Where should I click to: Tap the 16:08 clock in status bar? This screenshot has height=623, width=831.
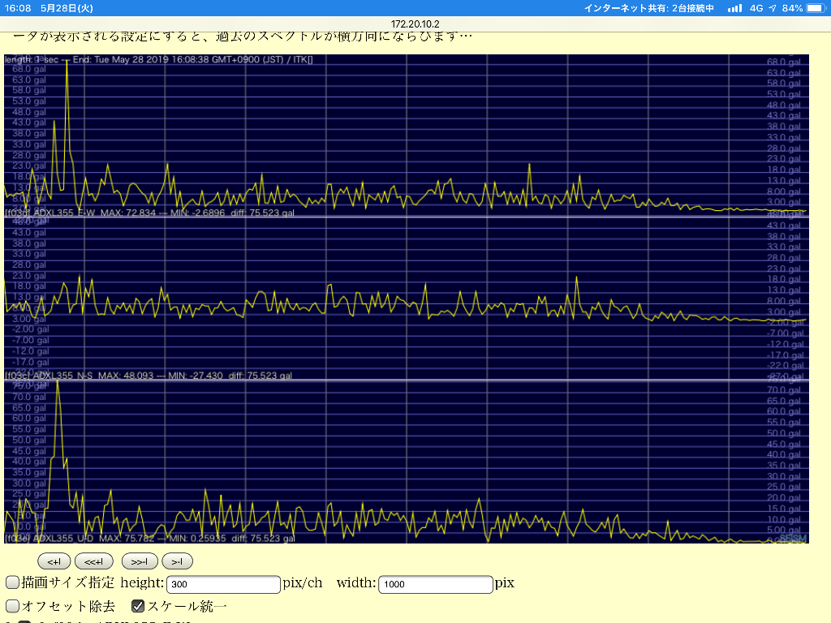pyautogui.click(x=18, y=8)
